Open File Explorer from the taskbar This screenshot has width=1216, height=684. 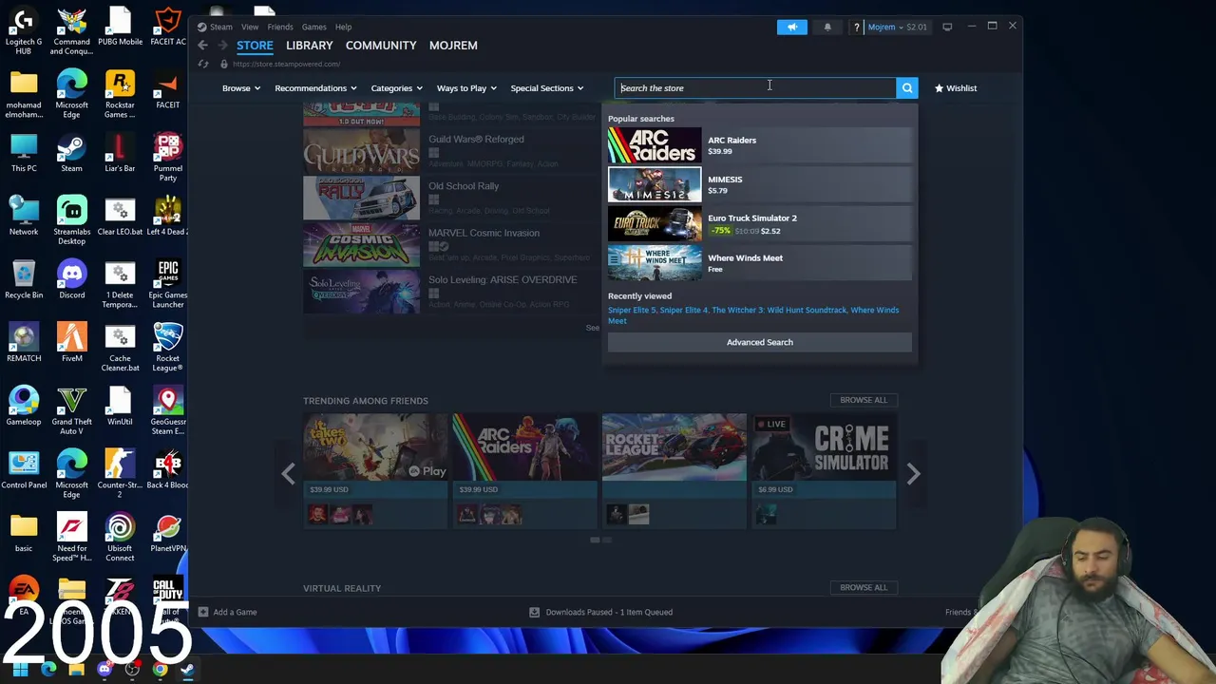click(76, 669)
